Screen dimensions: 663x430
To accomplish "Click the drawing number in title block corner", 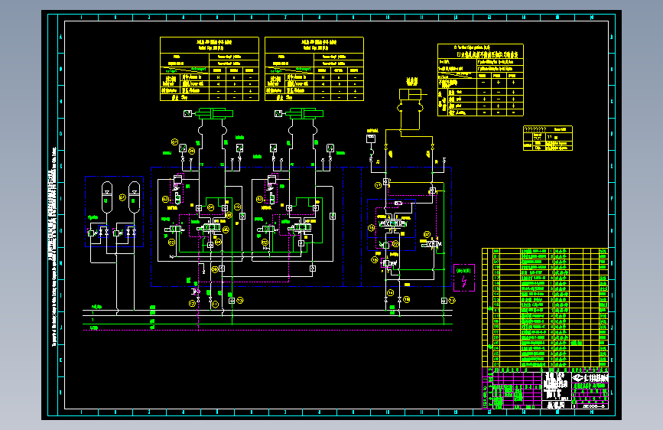I will click(x=593, y=406).
